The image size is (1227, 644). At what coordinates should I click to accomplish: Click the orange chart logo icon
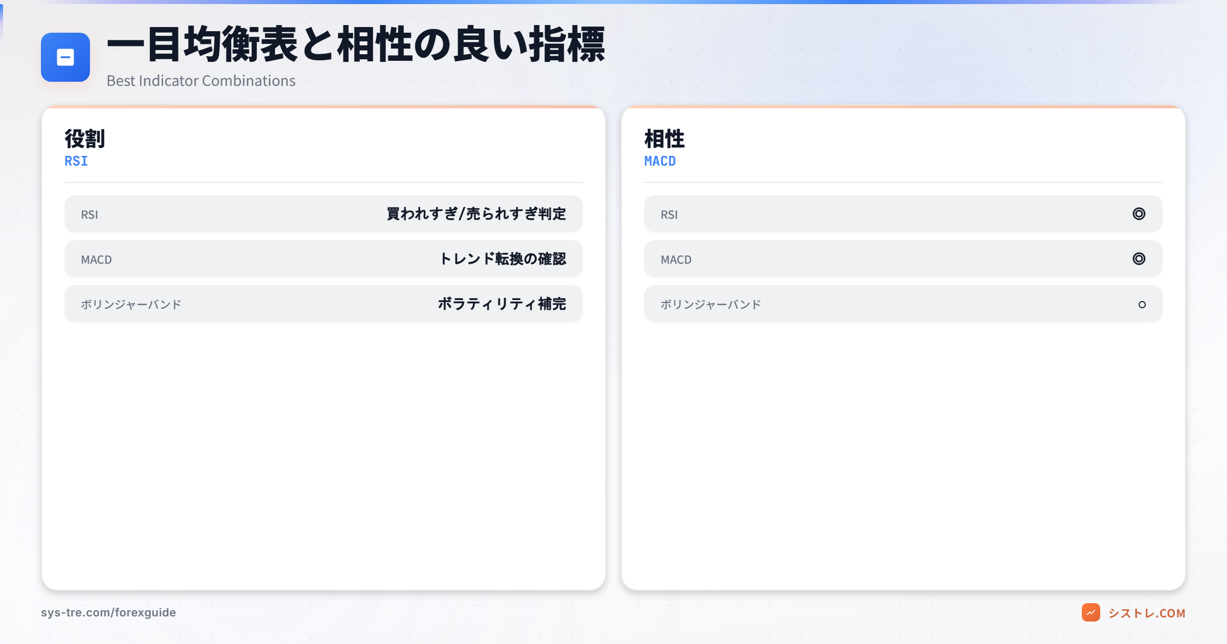(x=1090, y=612)
